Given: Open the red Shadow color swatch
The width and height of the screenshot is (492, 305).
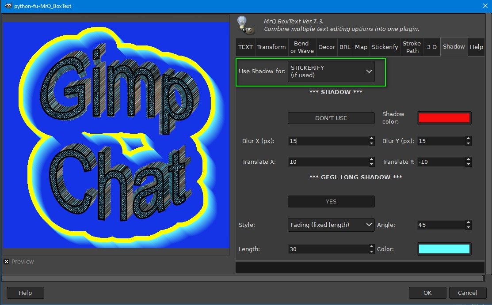Looking at the screenshot, I should pos(444,118).
